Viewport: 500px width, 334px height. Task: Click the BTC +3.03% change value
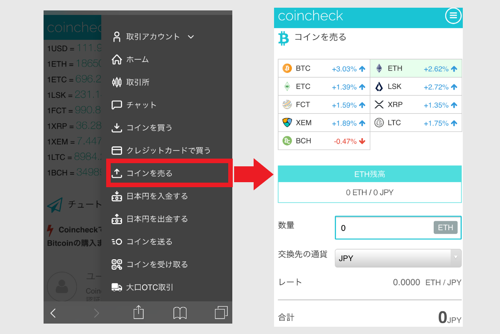click(x=344, y=69)
